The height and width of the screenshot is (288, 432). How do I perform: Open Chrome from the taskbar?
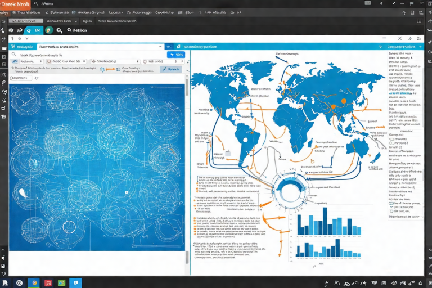(33, 283)
